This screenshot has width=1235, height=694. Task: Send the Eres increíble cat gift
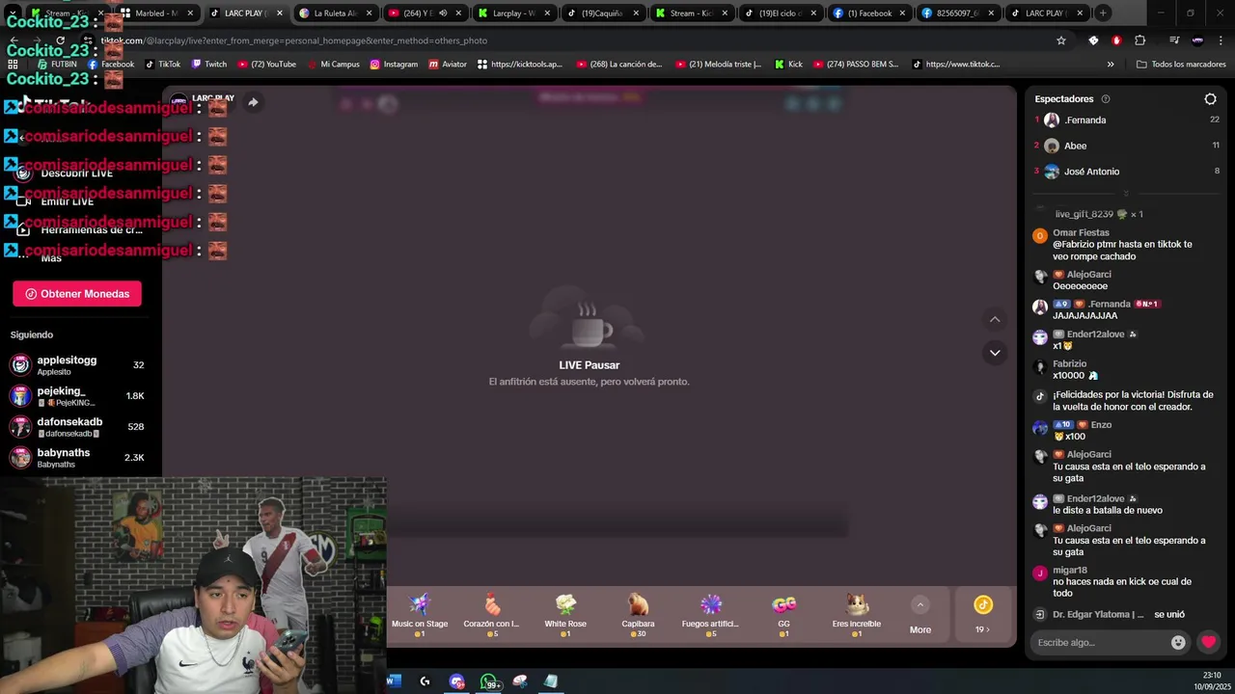pos(856,615)
